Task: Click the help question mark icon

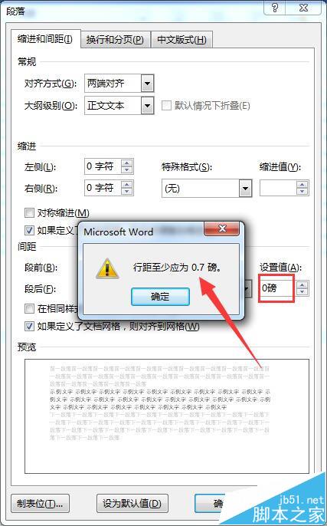Action: coord(276,8)
